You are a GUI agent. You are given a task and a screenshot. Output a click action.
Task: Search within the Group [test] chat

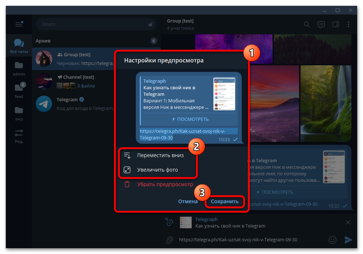307,24
